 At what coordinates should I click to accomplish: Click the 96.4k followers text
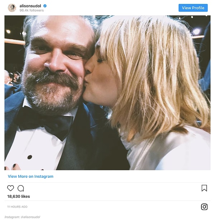(32, 11)
